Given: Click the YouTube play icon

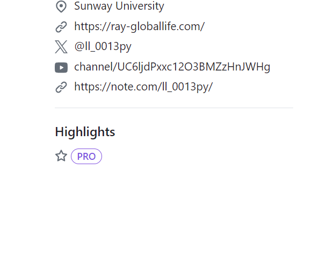Looking at the screenshot, I should point(61,67).
